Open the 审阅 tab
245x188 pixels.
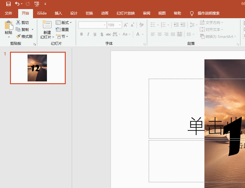coord(146,13)
